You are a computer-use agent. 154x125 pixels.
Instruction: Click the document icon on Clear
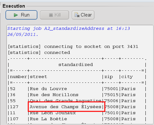pos(77,15)
